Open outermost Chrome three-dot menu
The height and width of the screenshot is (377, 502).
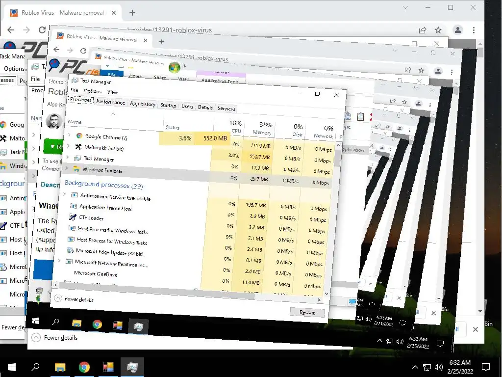tap(474, 30)
